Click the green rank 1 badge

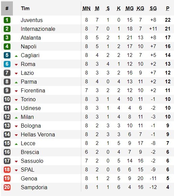click(7, 20)
